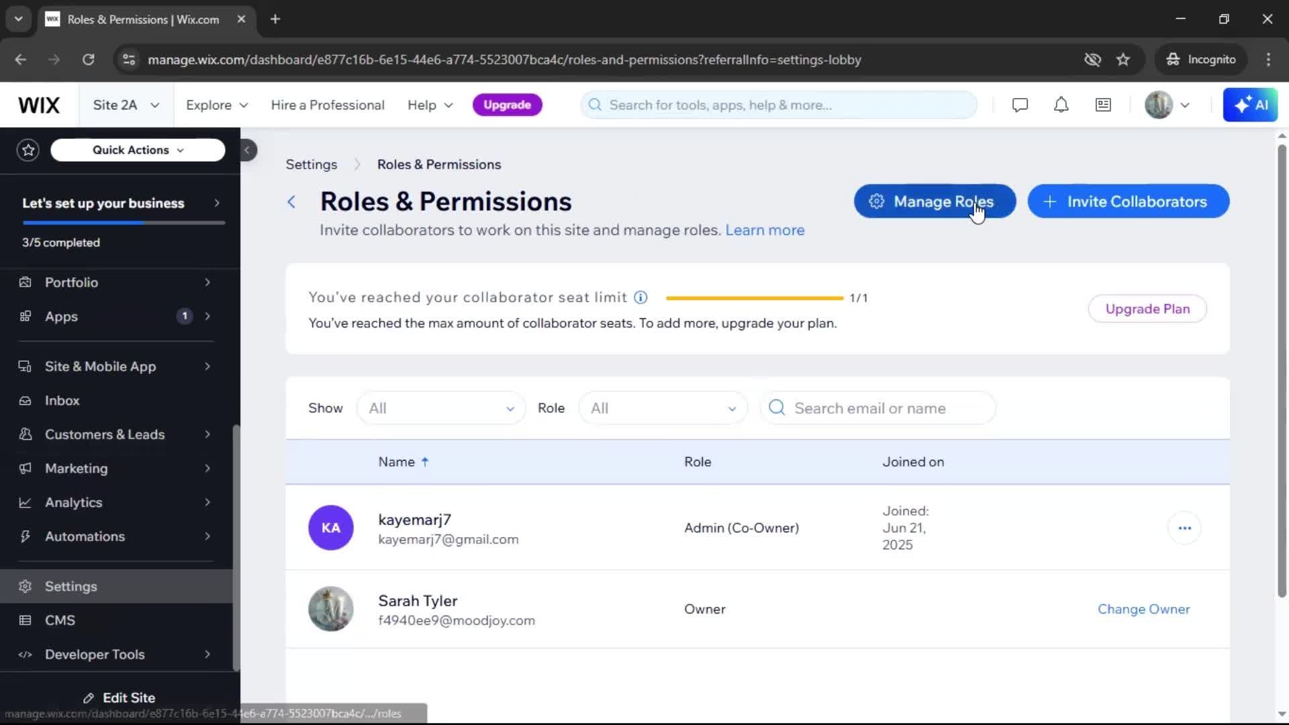
Task: Click the browser address bar URL
Action: coord(504,60)
